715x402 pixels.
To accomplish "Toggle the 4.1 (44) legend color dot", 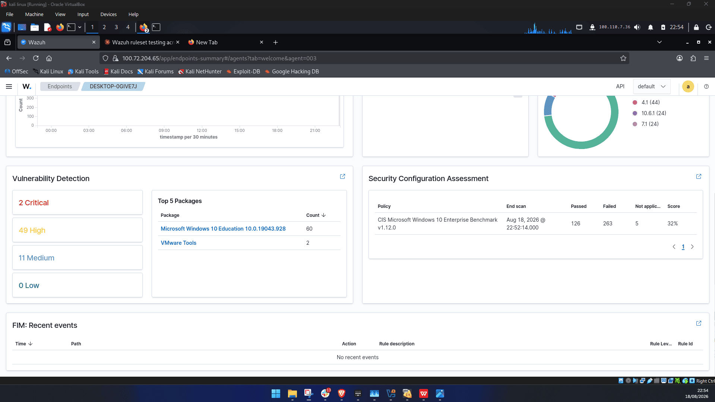I will (x=635, y=102).
